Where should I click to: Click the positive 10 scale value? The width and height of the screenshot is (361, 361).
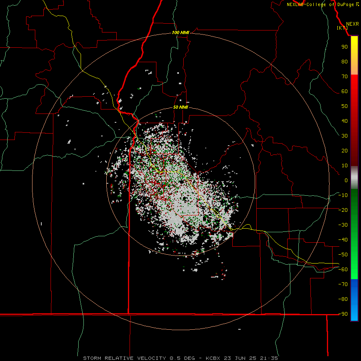(345, 166)
